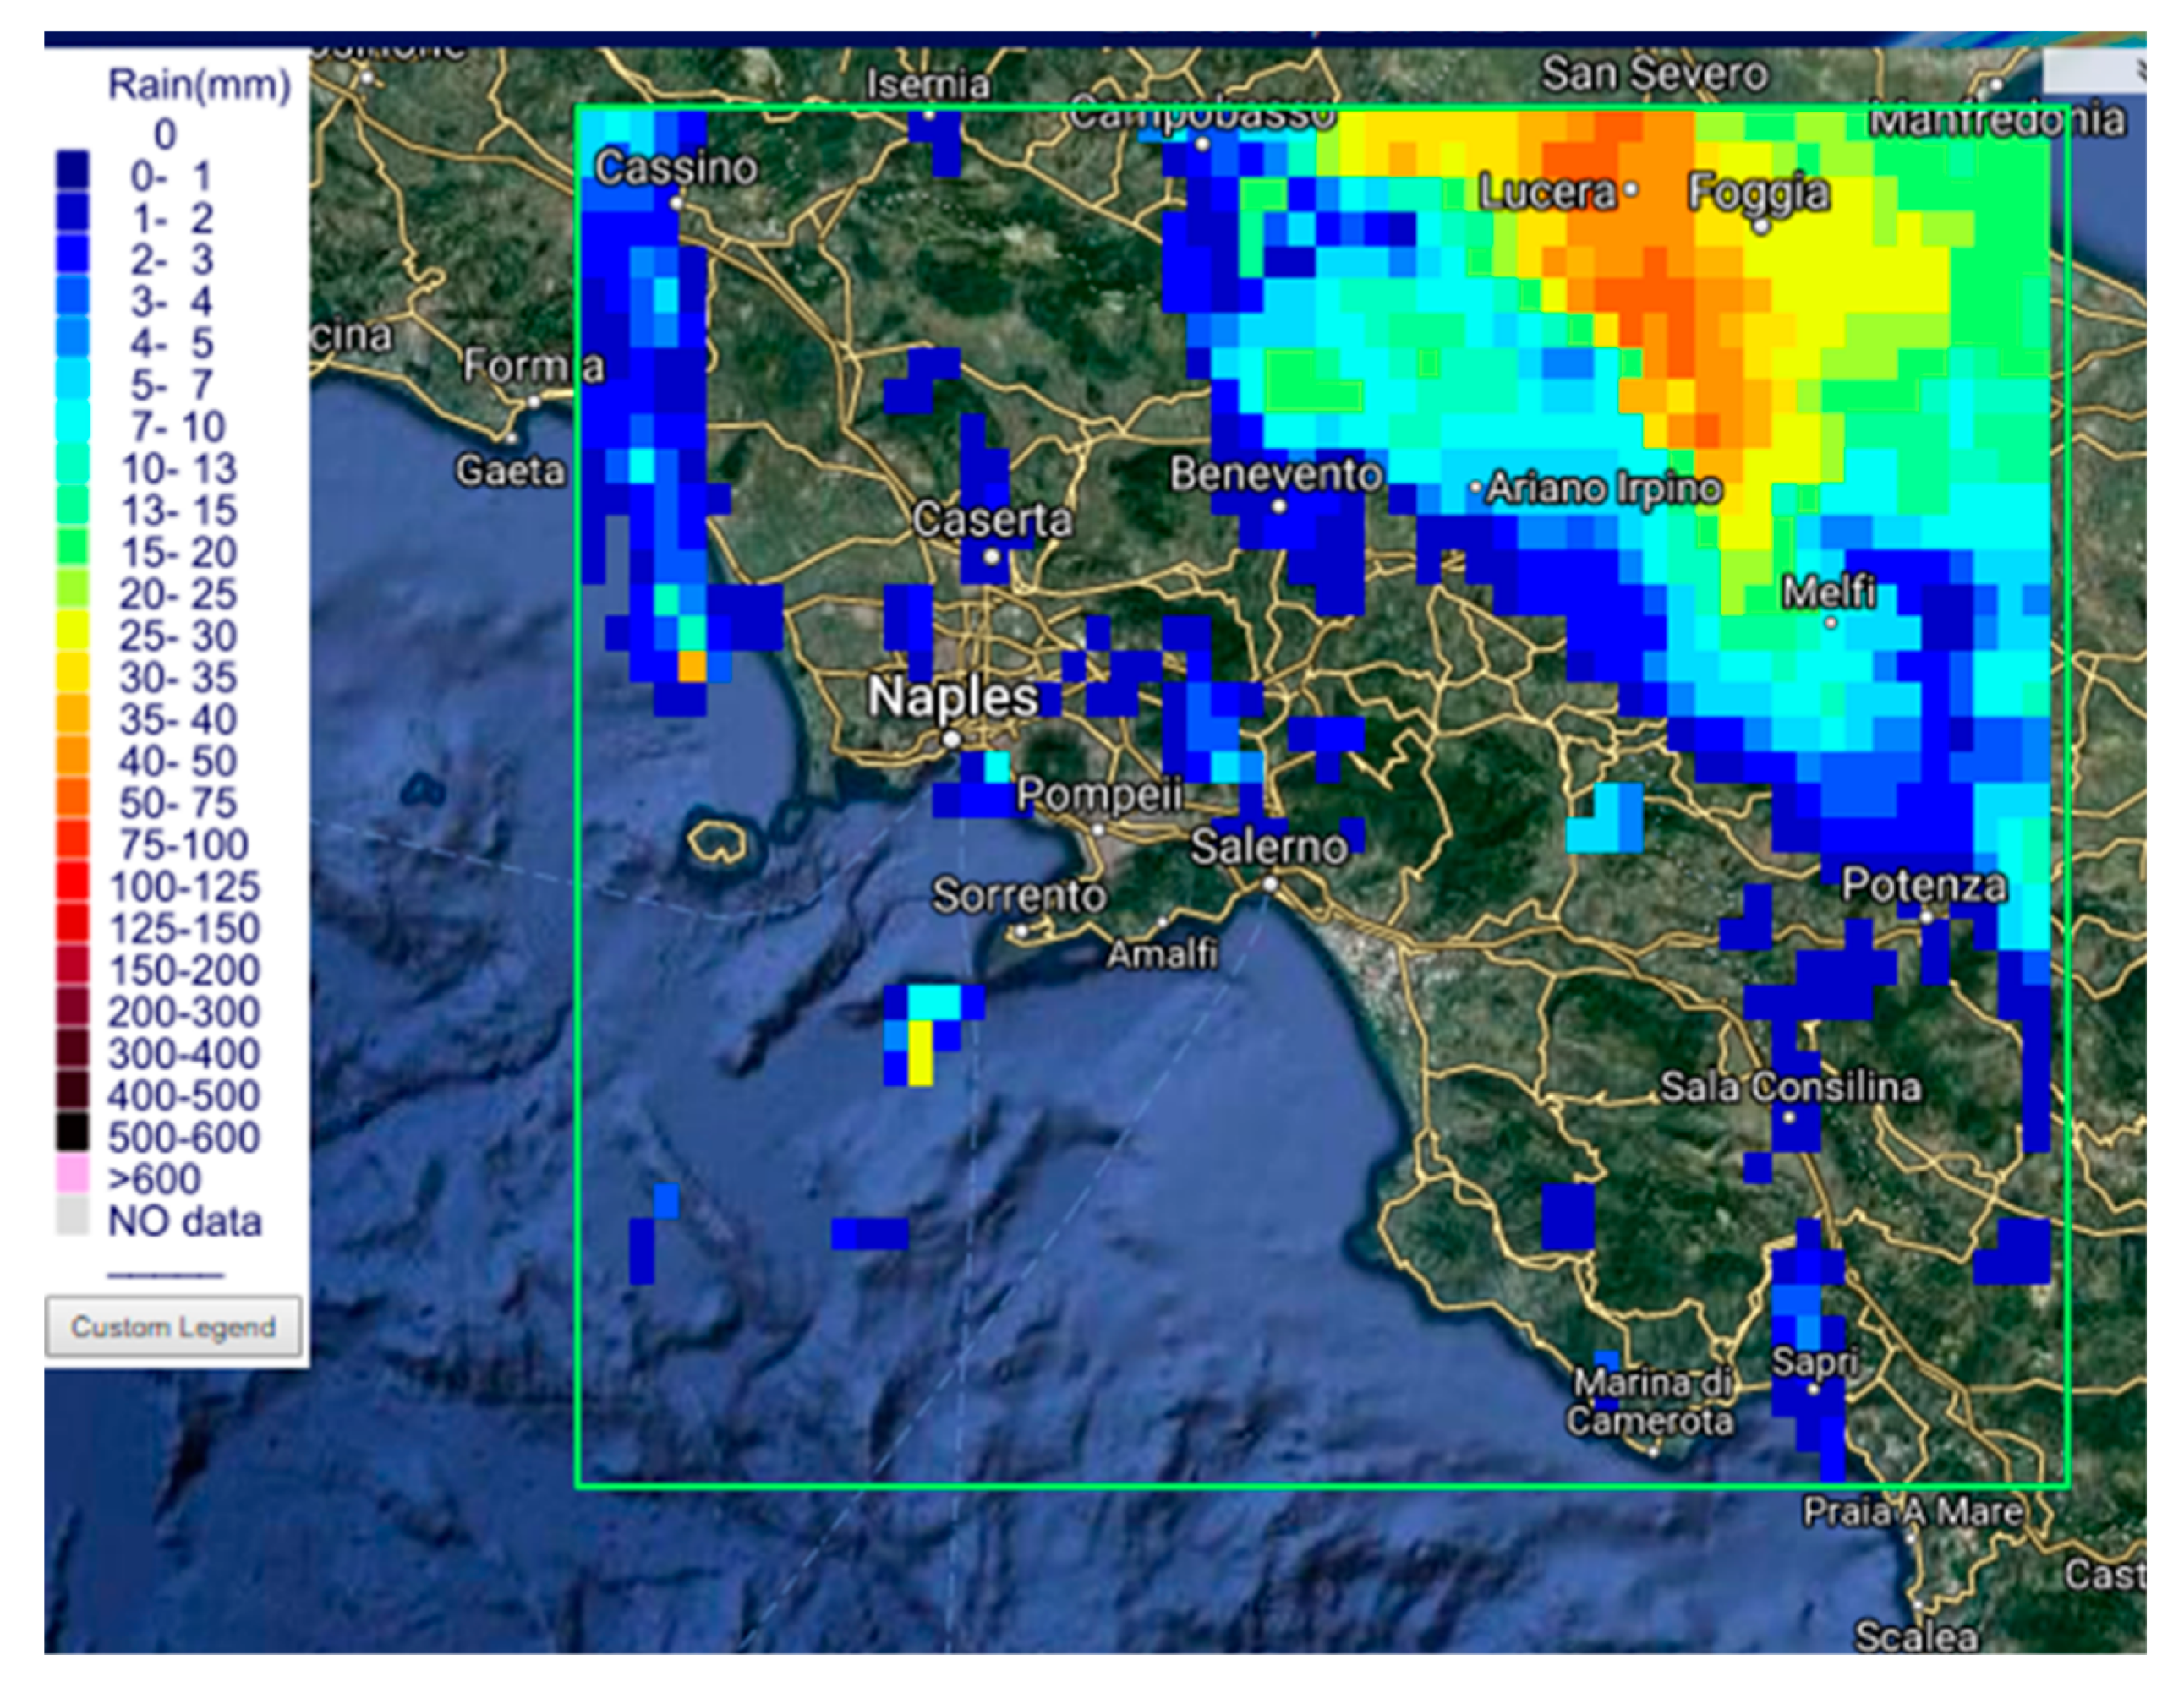The height and width of the screenshot is (1693, 2184).
Task: Click the yellow rain pixel south of Sorrento
Action: click(x=921, y=1054)
